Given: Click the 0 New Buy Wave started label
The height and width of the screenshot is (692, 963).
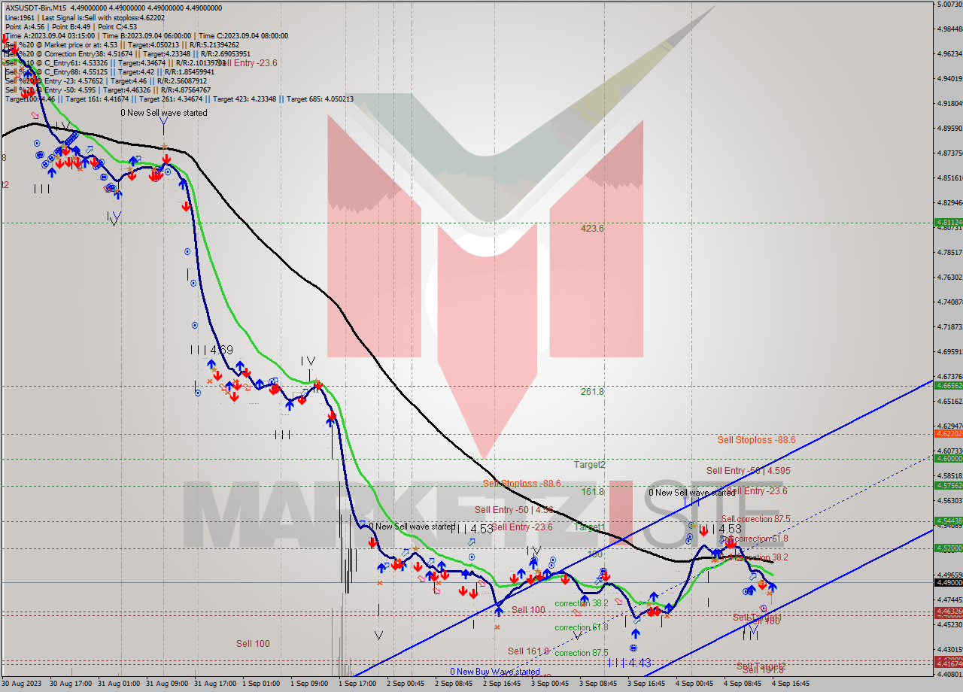Looking at the screenshot, I should pos(495,672).
